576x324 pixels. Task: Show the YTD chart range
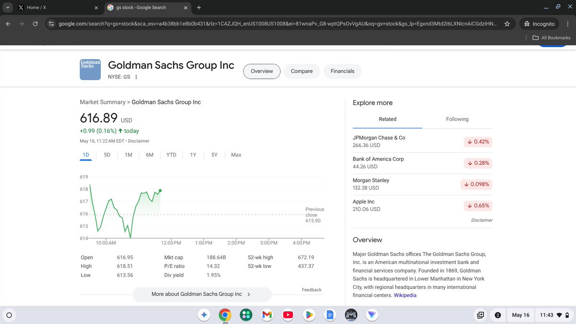171,155
